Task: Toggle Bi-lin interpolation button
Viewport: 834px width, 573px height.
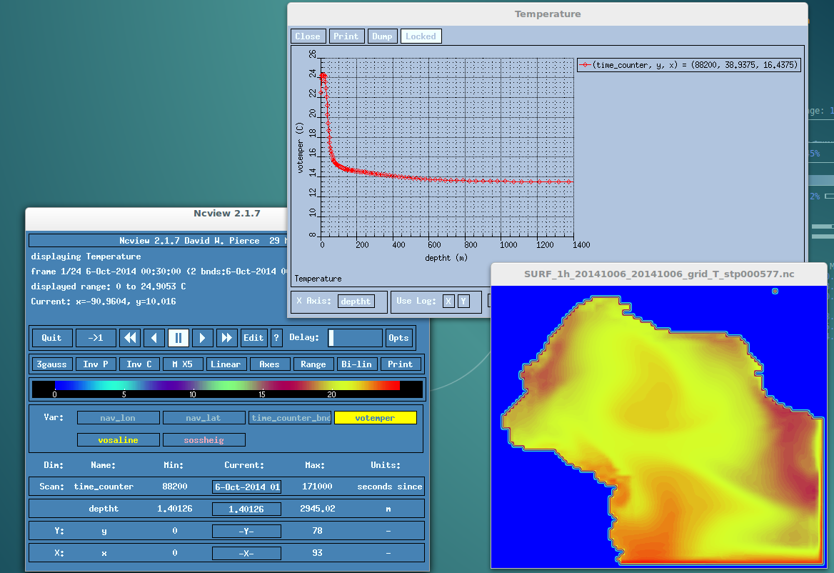Action: [357, 364]
